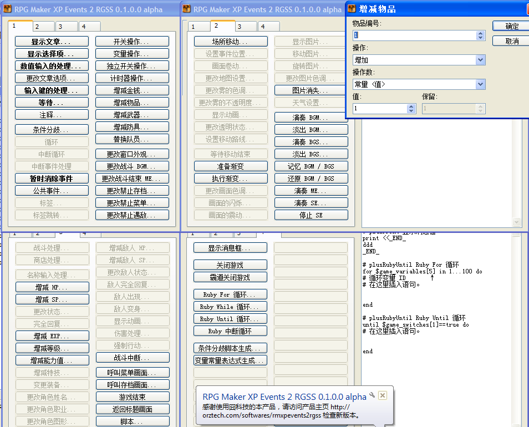Cancel the 增减物品 dialog with 取消
The height and width of the screenshot is (427, 529).
click(x=511, y=41)
